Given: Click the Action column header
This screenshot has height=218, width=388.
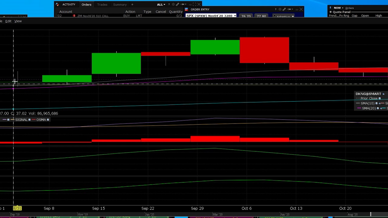Looking at the screenshot, I should (x=130, y=12).
